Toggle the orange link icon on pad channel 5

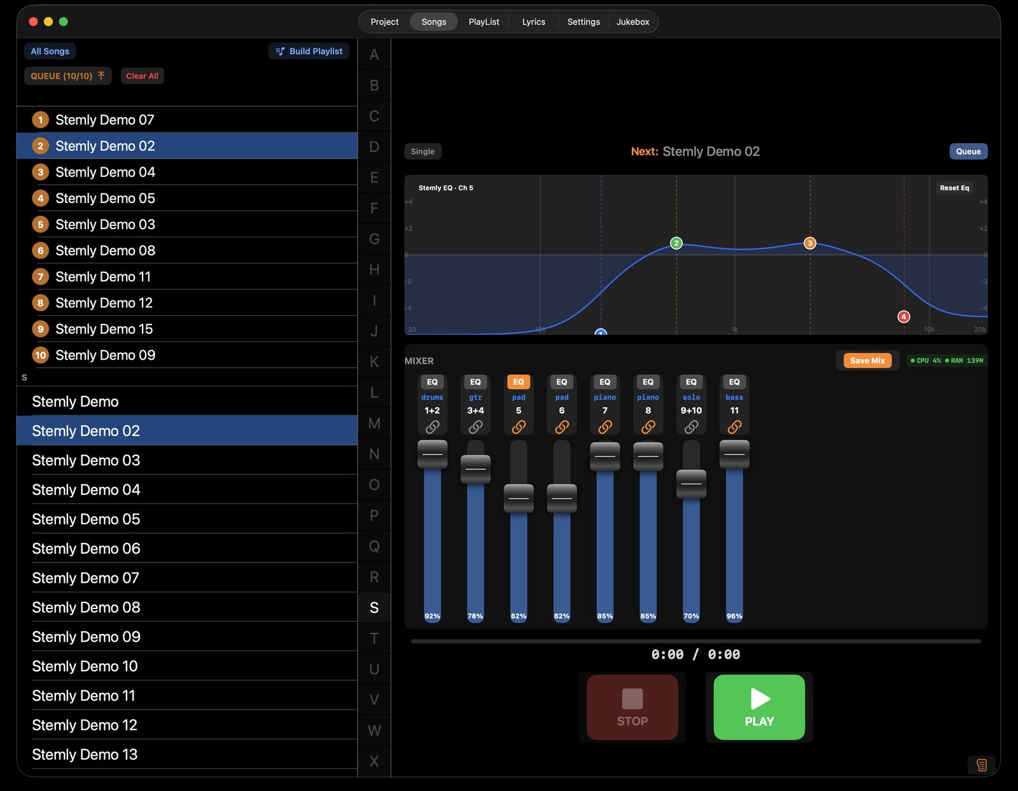coord(519,427)
